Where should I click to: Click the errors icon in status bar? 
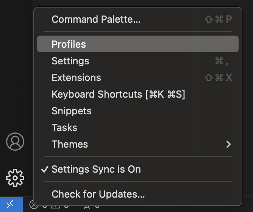click(34, 206)
